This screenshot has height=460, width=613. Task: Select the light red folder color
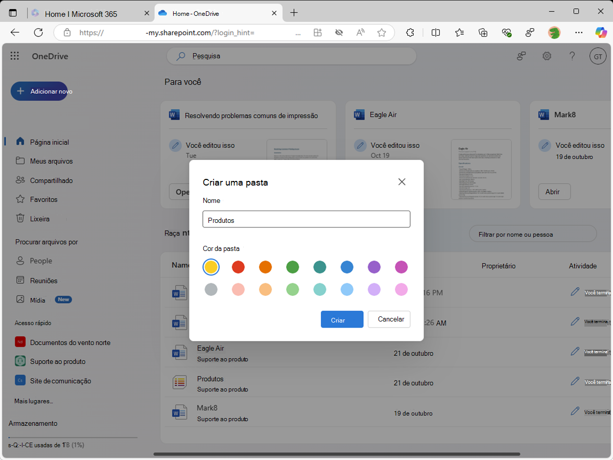click(238, 289)
